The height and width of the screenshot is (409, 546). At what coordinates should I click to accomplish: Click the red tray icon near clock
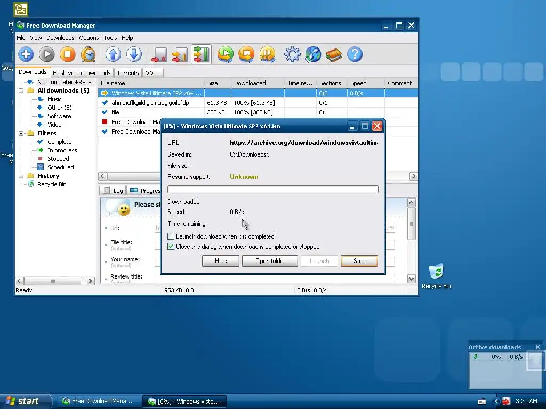point(507,401)
